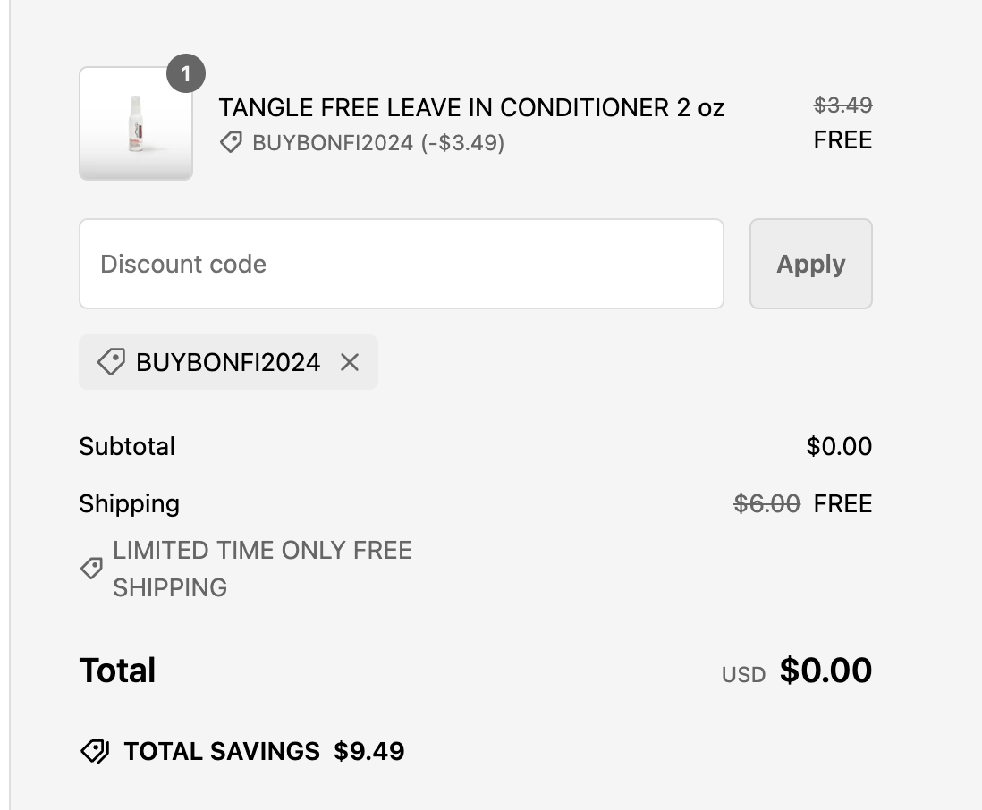
Task: Click the free shipping tag icon
Action: (91, 569)
